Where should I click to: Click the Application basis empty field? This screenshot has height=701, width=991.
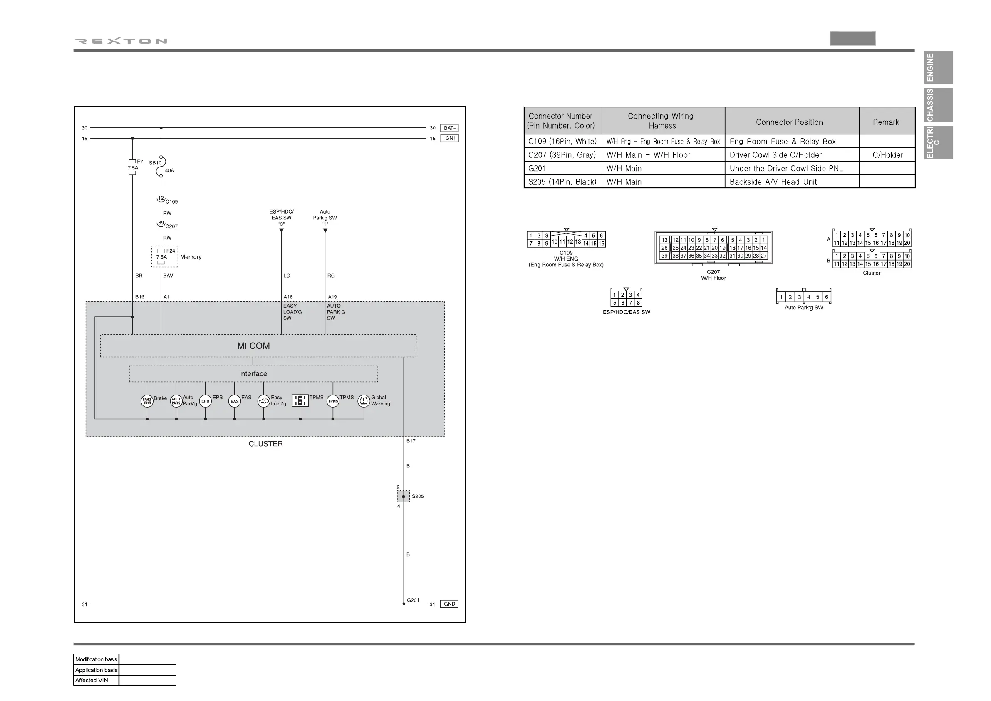click(147, 670)
